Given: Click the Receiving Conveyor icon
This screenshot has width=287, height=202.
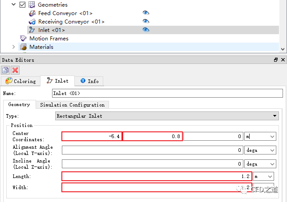Looking at the screenshot, I should (x=32, y=22).
